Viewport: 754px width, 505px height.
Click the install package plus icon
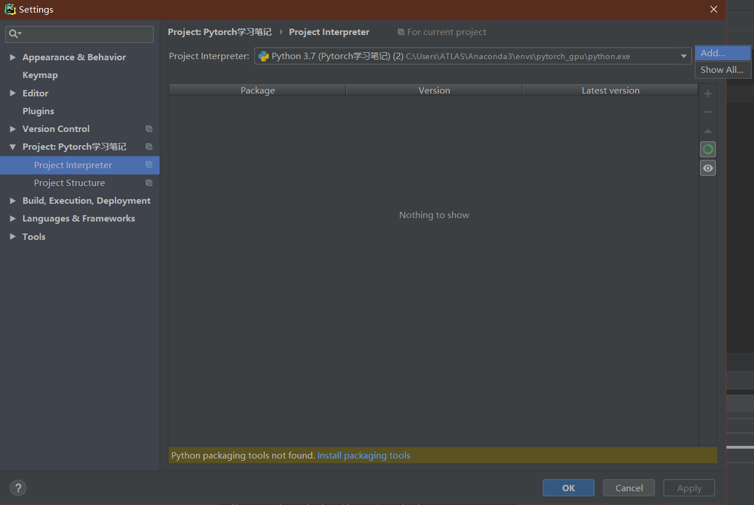[707, 94]
